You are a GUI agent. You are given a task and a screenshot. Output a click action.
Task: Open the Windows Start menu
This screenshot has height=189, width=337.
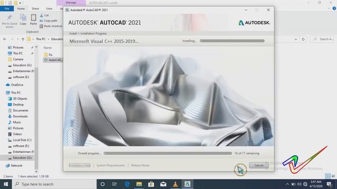click(6, 184)
